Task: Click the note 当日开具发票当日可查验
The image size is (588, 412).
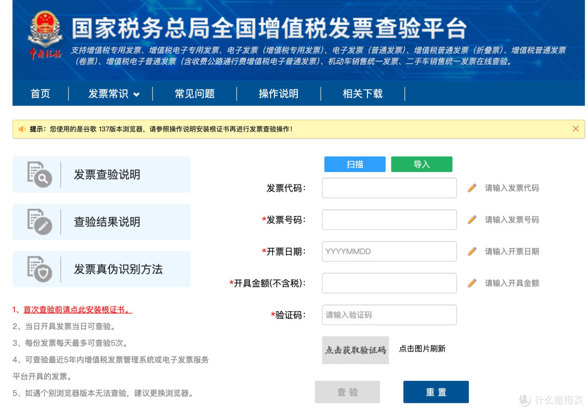Action: click(x=64, y=326)
